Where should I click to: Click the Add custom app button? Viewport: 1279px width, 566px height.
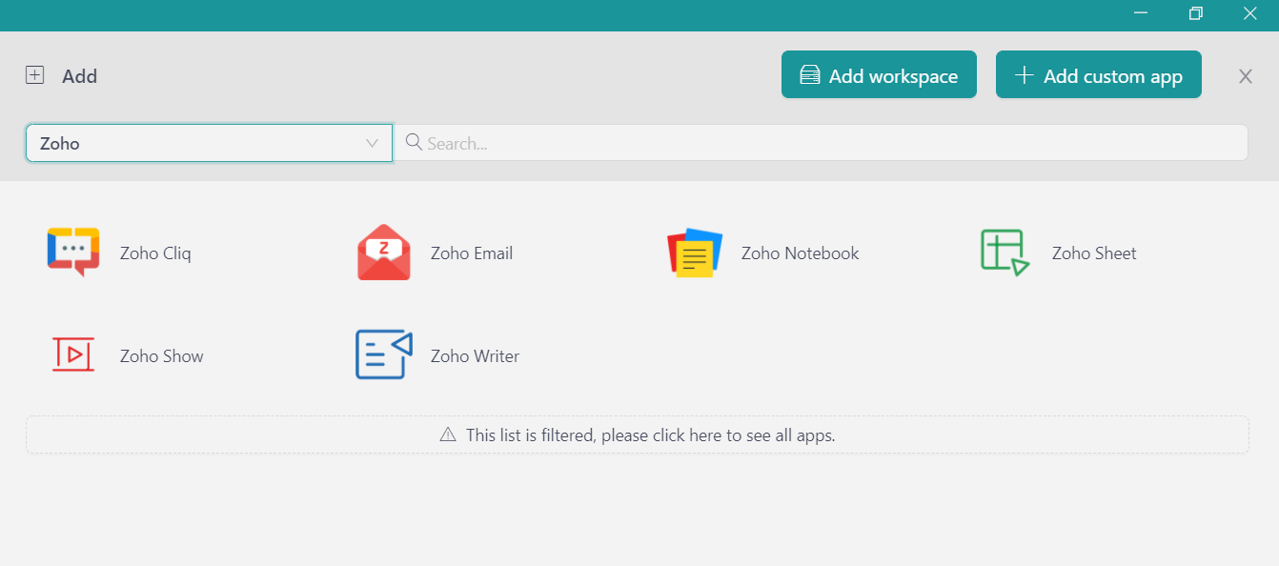[1099, 74]
